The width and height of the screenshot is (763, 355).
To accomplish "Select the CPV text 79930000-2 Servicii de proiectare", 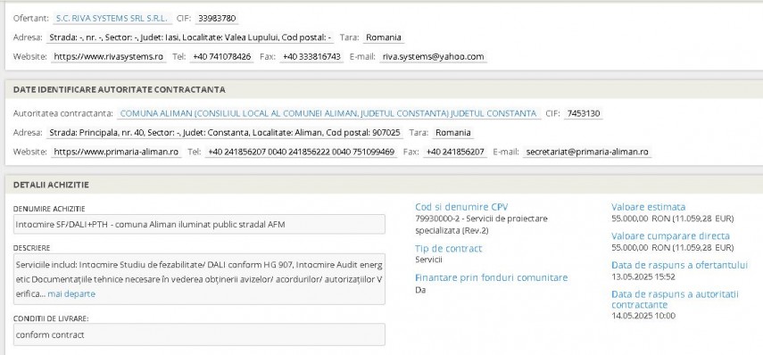I will [x=482, y=224].
